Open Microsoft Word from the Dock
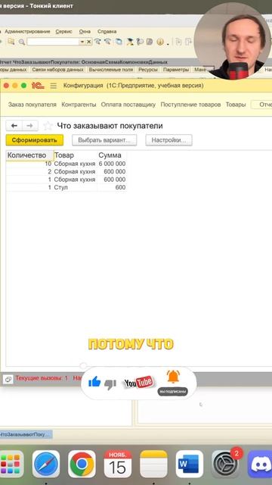272x485 pixels. point(190,464)
